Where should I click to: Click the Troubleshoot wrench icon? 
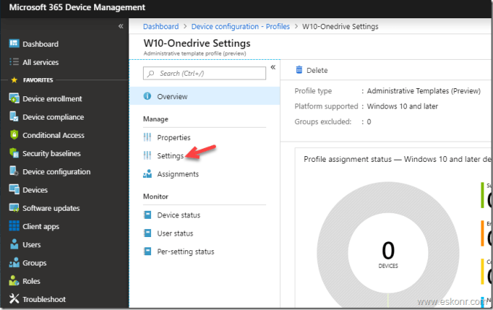[14, 298]
